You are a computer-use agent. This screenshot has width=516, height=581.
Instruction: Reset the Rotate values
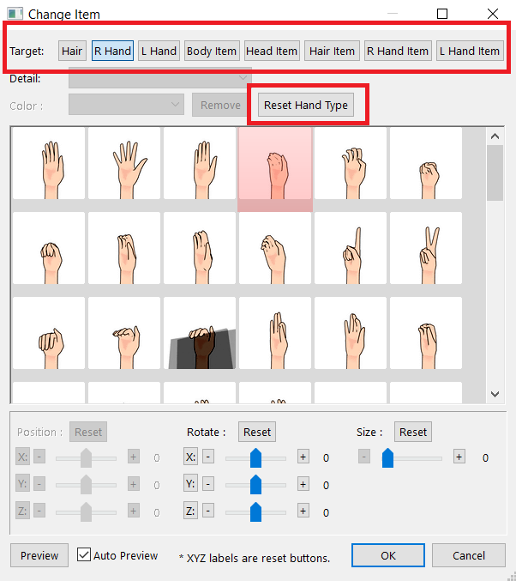(x=257, y=432)
